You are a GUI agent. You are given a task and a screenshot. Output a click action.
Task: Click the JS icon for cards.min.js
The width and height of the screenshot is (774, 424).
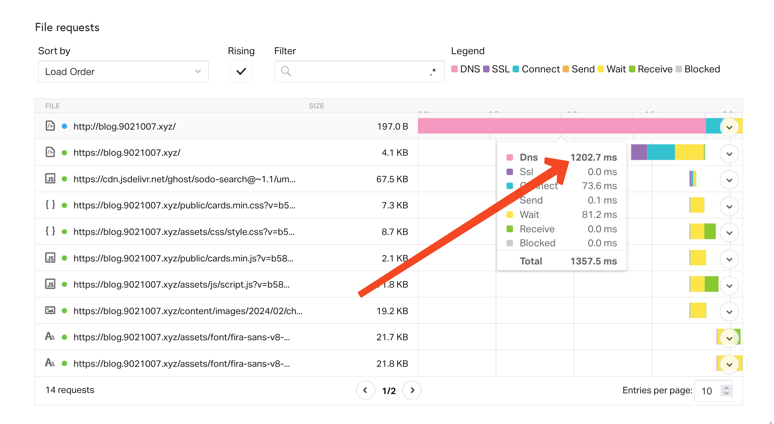point(50,258)
